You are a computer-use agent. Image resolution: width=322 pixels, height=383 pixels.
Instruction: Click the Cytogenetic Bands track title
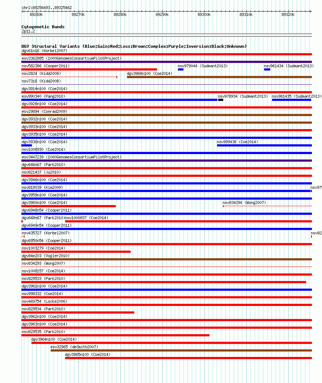[x=43, y=27]
